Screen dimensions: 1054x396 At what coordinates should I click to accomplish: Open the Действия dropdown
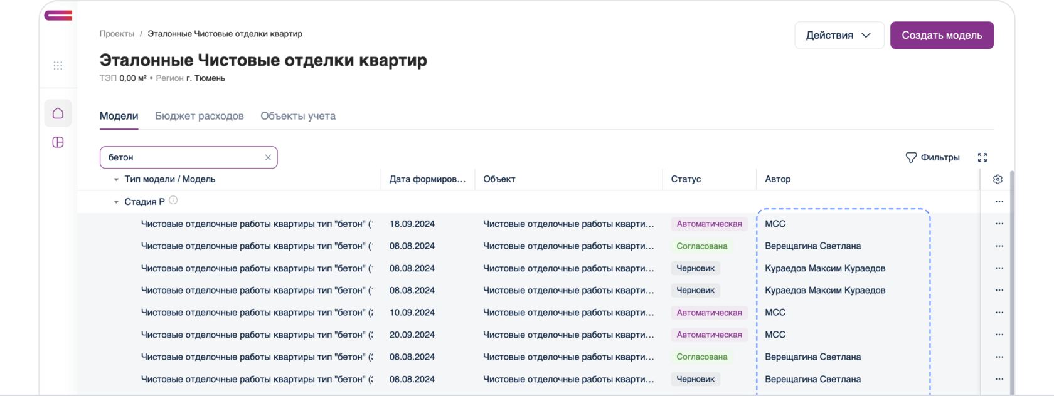pos(839,35)
